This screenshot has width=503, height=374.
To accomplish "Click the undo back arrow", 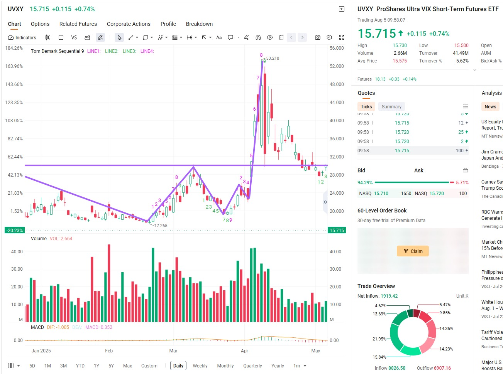I will click(291, 37).
